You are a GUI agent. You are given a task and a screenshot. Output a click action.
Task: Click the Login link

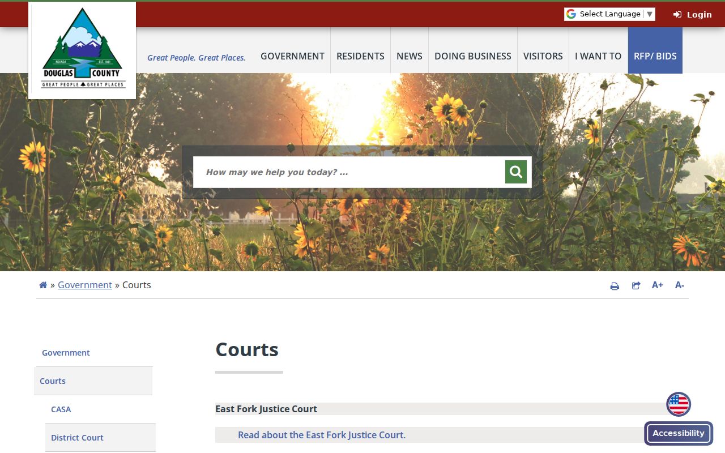[692, 15]
